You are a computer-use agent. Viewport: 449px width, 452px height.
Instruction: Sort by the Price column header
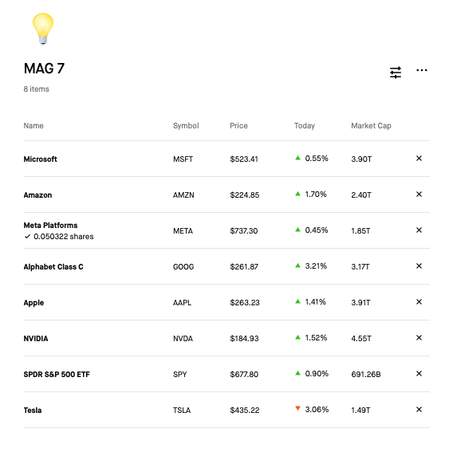point(238,126)
